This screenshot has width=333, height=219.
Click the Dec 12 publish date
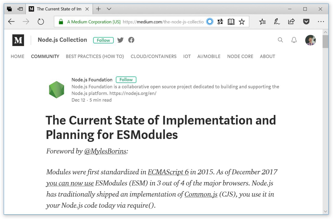click(78, 100)
